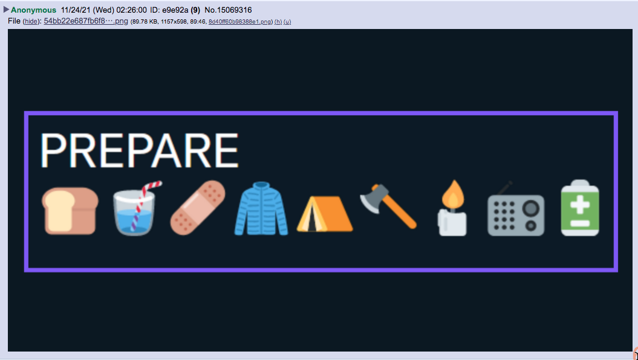The image size is (638, 360).
Task: Click the (u) link
Action: [287, 22]
